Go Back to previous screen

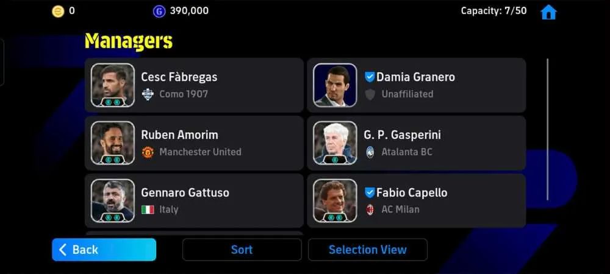pos(104,250)
